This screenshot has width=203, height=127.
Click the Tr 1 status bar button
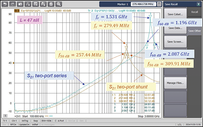click(5, 121)
